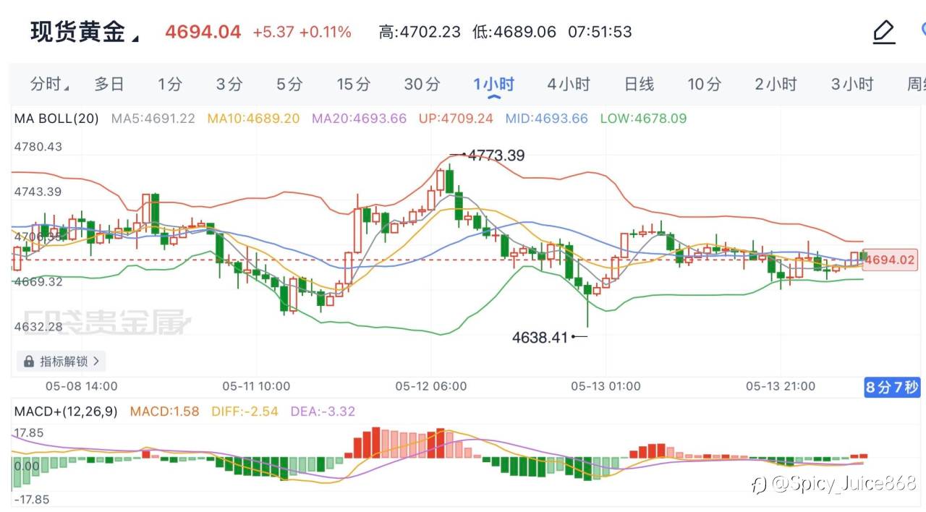Switch to the 2小时 timeframe
This screenshot has height=512, width=926.
click(776, 85)
